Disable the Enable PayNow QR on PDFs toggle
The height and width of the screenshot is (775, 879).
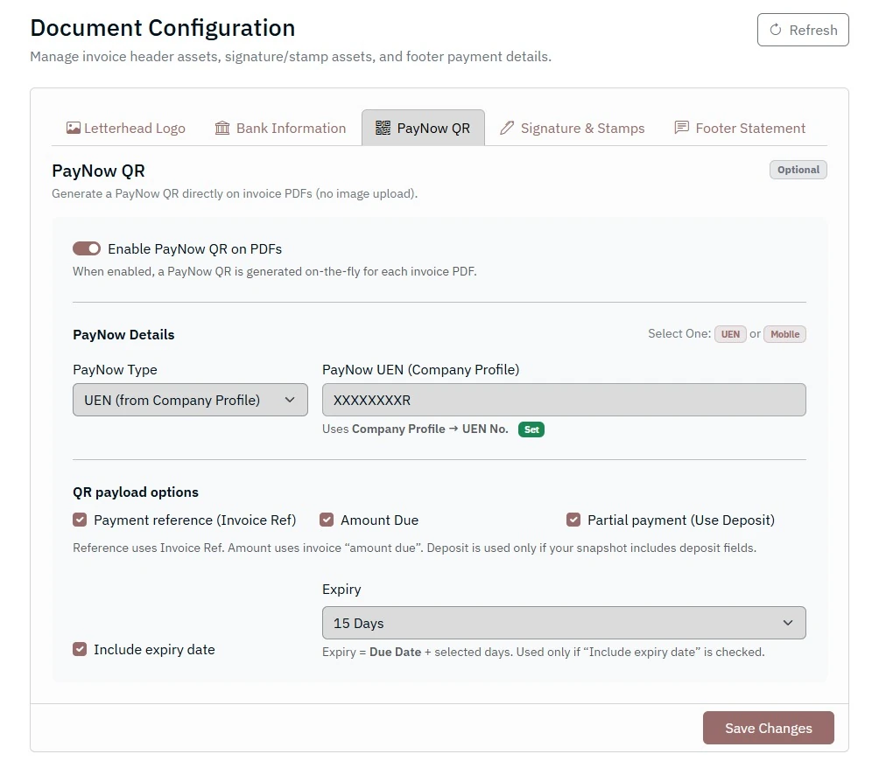pyautogui.click(x=87, y=248)
